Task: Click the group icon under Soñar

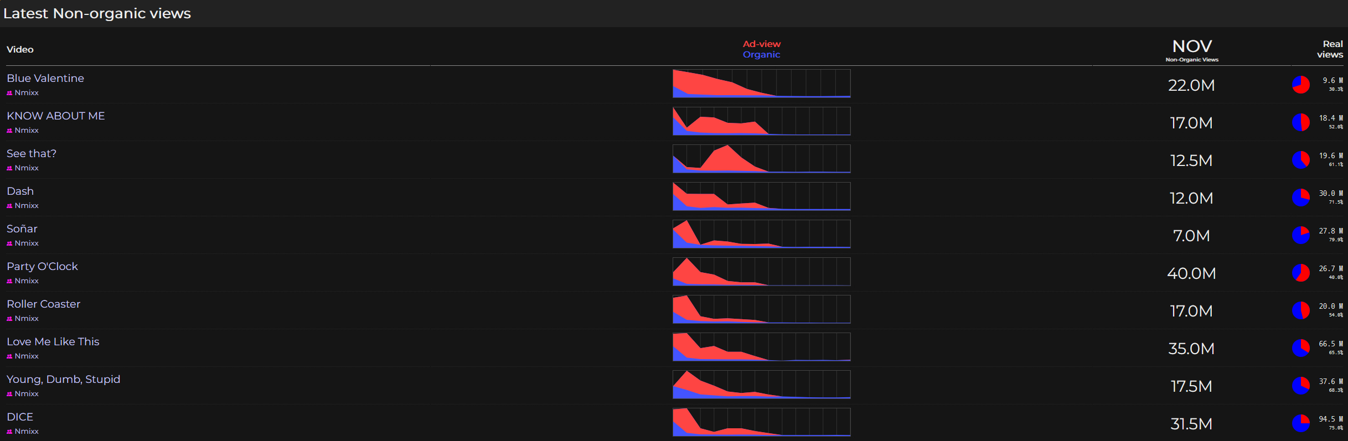Action: pyautogui.click(x=9, y=243)
